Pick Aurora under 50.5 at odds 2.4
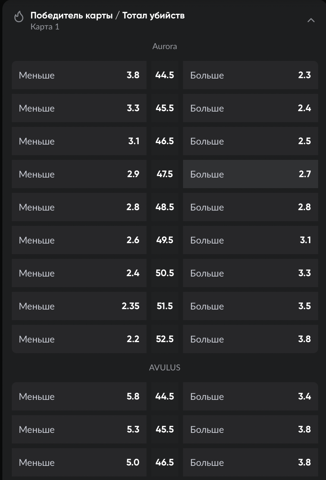 (79, 273)
